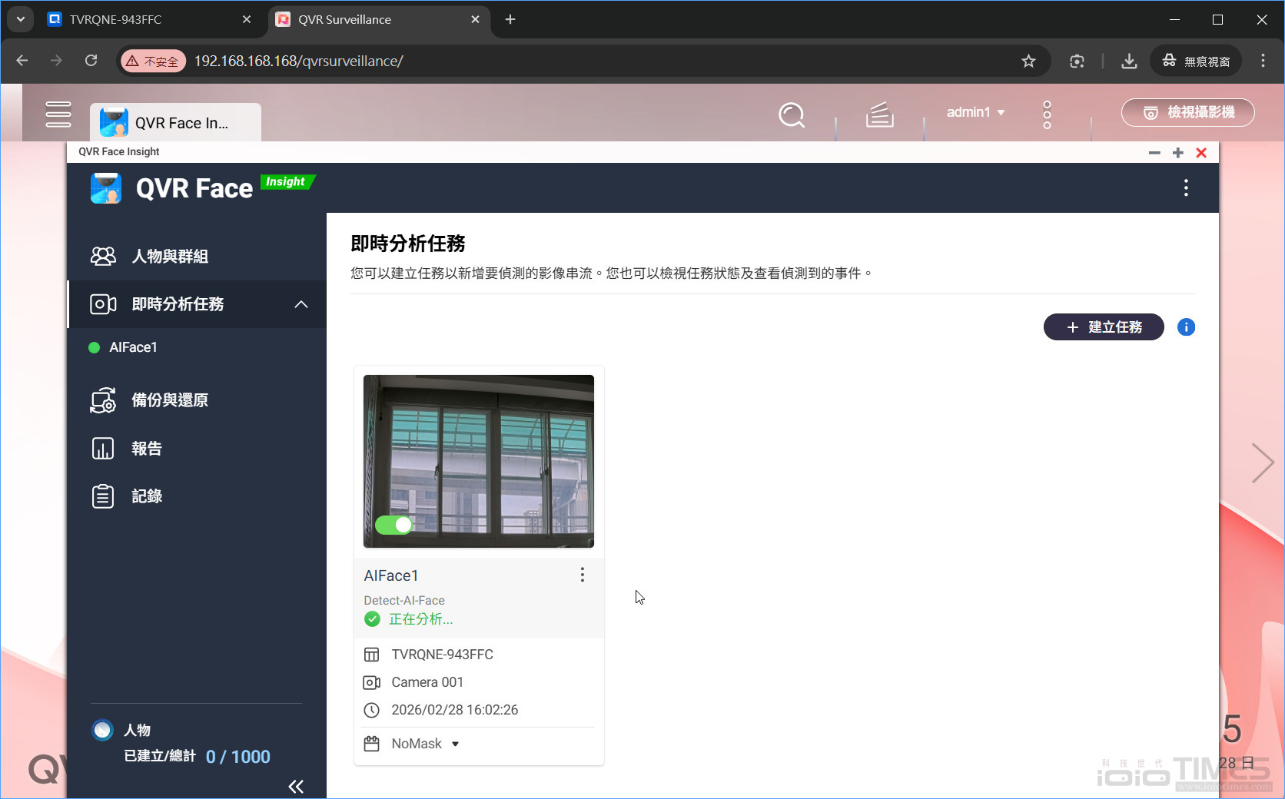Expand the admin1 account dropdown
Viewport: 1285px width, 799px height.
975,112
